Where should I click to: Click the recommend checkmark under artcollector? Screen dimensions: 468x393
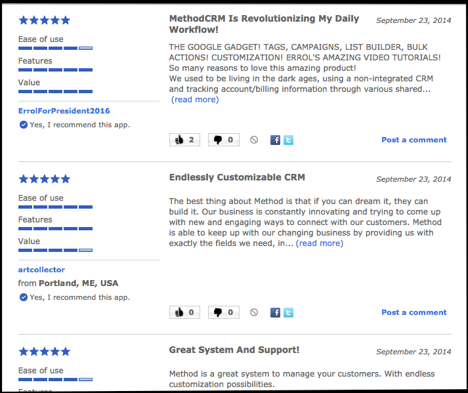[x=23, y=297]
